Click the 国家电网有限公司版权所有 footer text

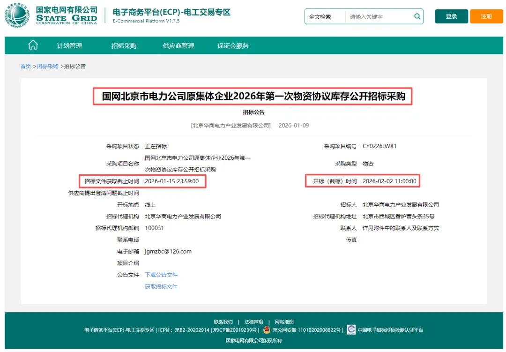point(253,340)
